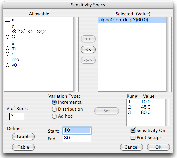Remove selection with the << button

(x=88, y=50)
